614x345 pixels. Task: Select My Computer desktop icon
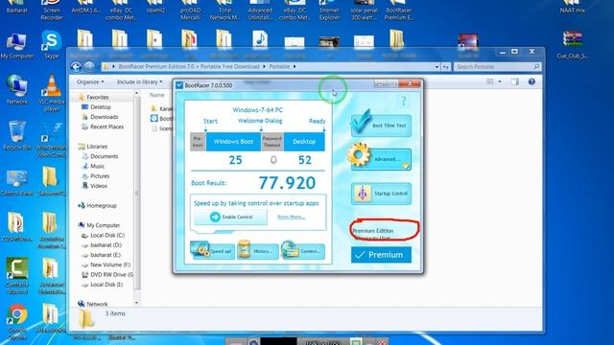tap(17, 46)
